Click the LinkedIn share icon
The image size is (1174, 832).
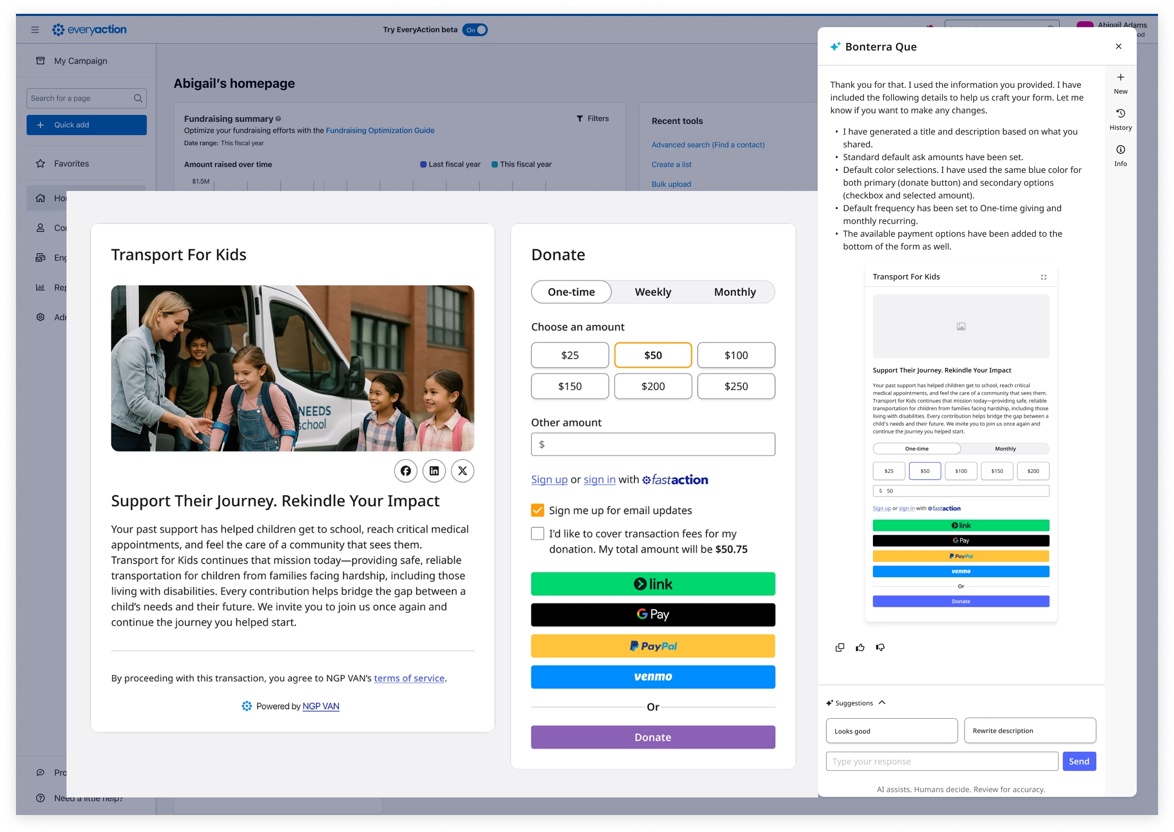pyautogui.click(x=434, y=471)
